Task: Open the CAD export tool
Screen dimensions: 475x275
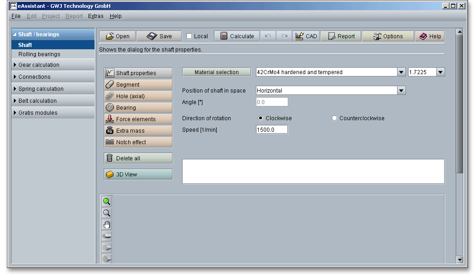Action: [306, 36]
